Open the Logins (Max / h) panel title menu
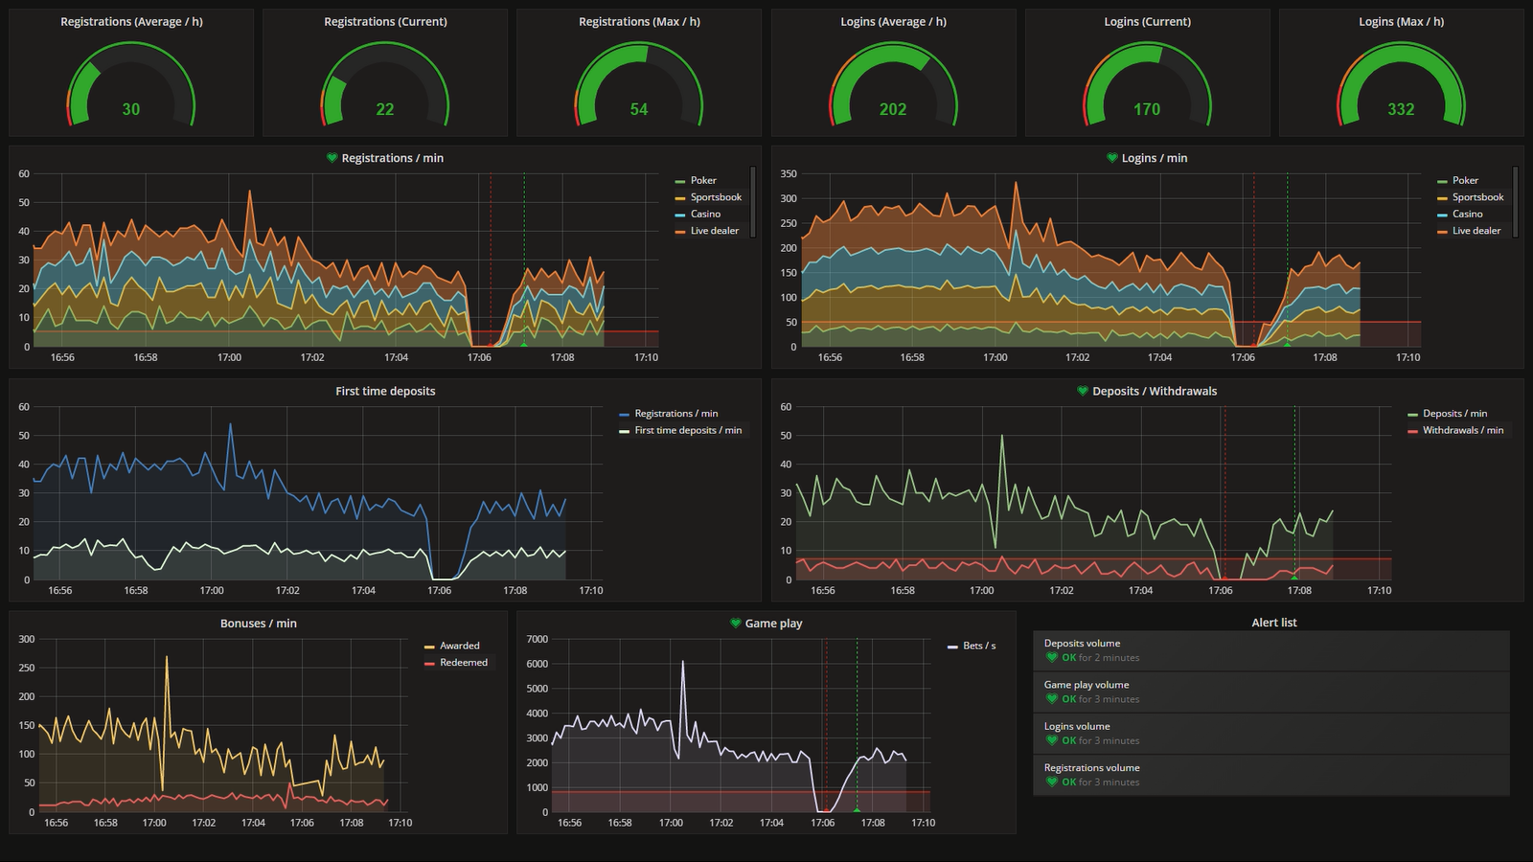The height and width of the screenshot is (862, 1533). [1401, 21]
